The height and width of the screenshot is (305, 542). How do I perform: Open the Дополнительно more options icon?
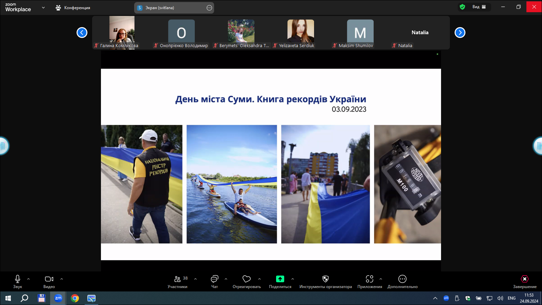pyautogui.click(x=402, y=279)
